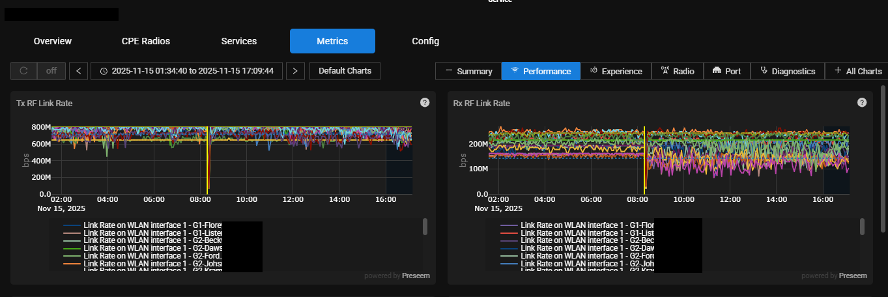Click the Default Charts button
Screen dimensions: 888x297
click(x=345, y=71)
